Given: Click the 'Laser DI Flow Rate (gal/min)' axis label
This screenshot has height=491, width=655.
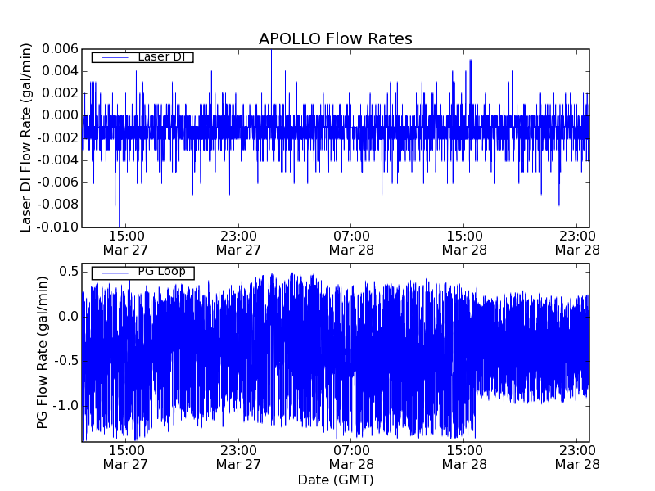Looking at the screenshot, I should pyautogui.click(x=27, y=138).
